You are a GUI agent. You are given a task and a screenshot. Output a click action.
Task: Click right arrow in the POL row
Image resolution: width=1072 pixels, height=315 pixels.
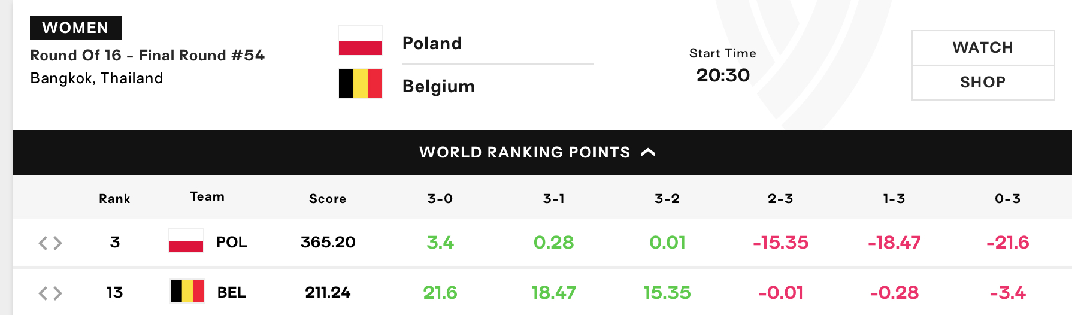tap(57, 243)
